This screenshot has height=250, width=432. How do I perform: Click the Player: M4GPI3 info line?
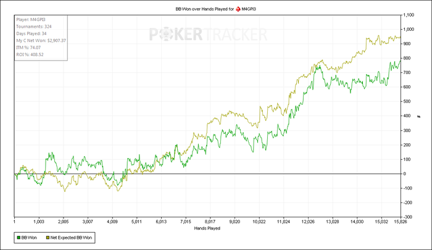pyautogui.click(x=31, y=20)
